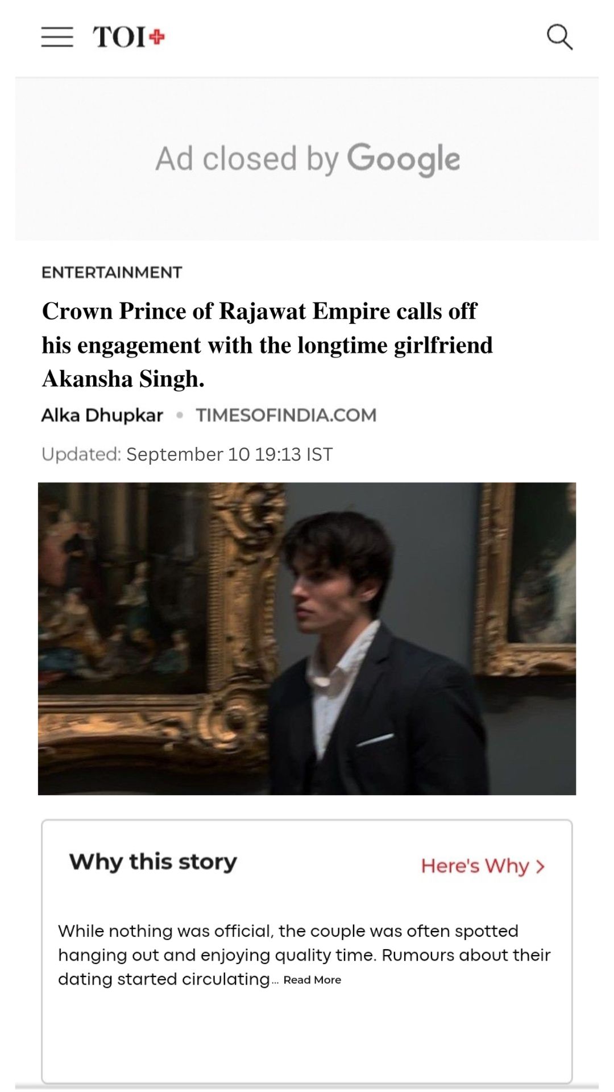Tap the Ad closed by Google banner
Screen dimensions: 614x1092
point(307,159)
